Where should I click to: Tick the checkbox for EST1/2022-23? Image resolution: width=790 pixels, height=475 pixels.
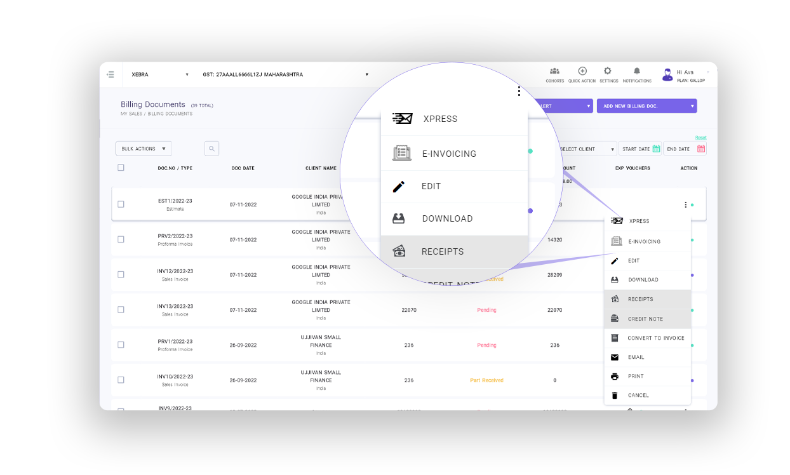tap(121, 204)
